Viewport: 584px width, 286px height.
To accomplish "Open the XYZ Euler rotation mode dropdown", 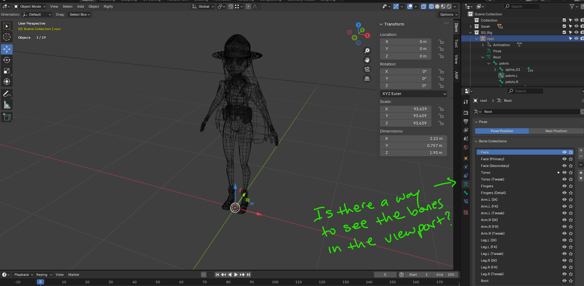I will (x=414, y=94).
